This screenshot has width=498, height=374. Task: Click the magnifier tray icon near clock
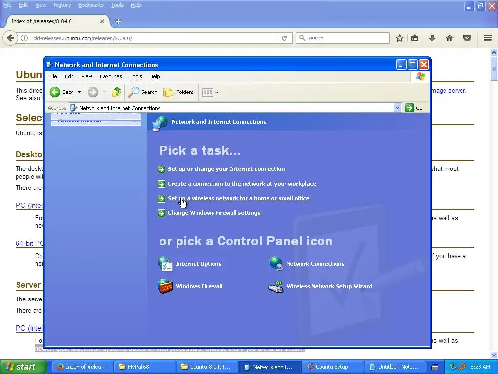(462, 367)
